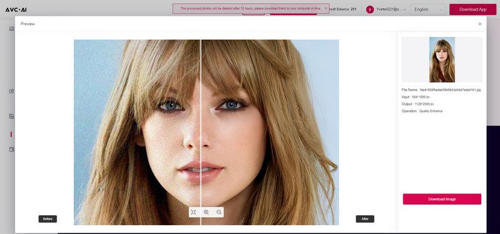Click the After label

pyautogui.click(x=365, y=219)
